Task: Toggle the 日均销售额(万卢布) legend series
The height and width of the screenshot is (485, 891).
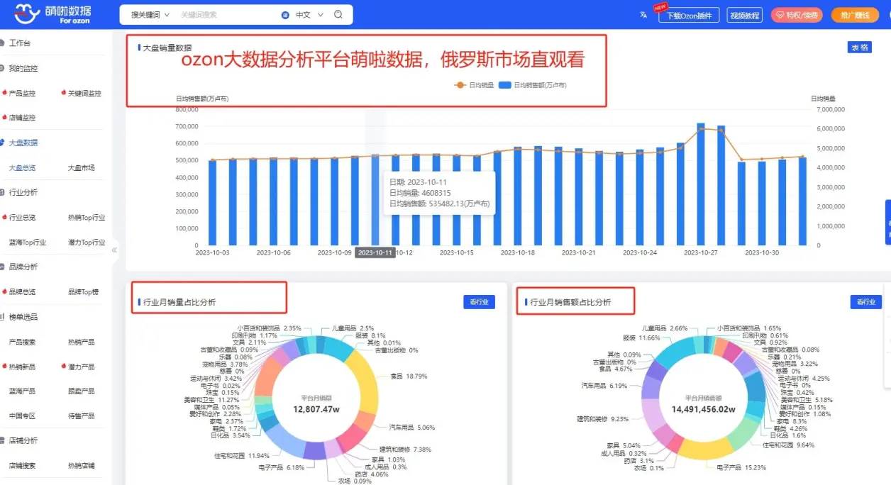Action: [532, 85]
